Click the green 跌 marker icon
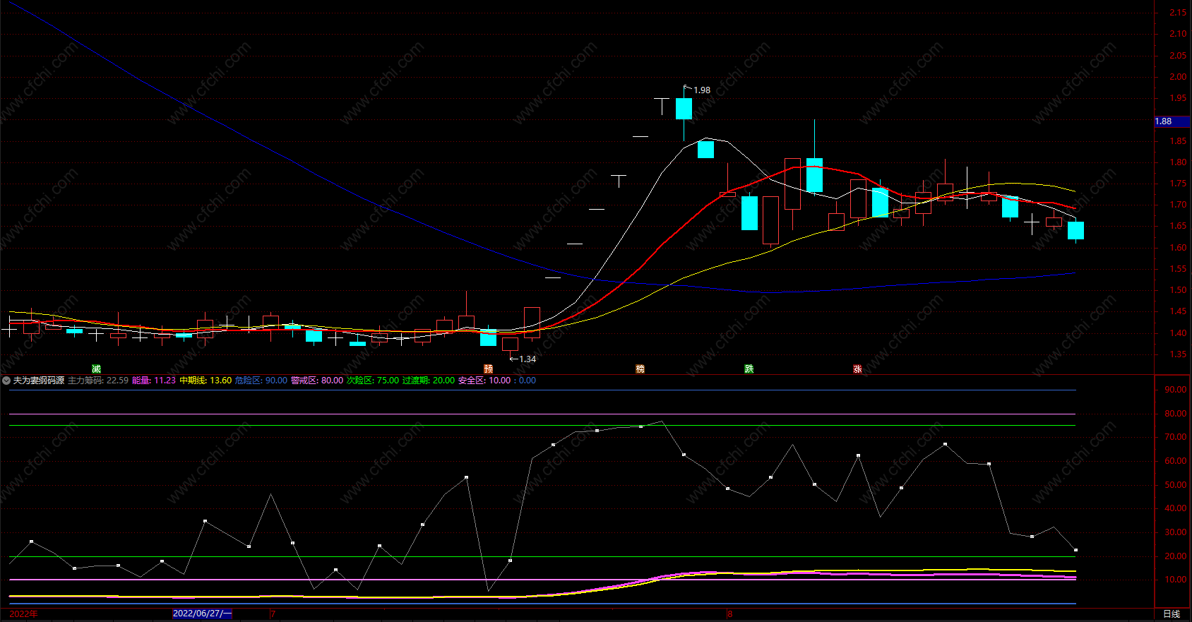 click(x=749, y=369)
